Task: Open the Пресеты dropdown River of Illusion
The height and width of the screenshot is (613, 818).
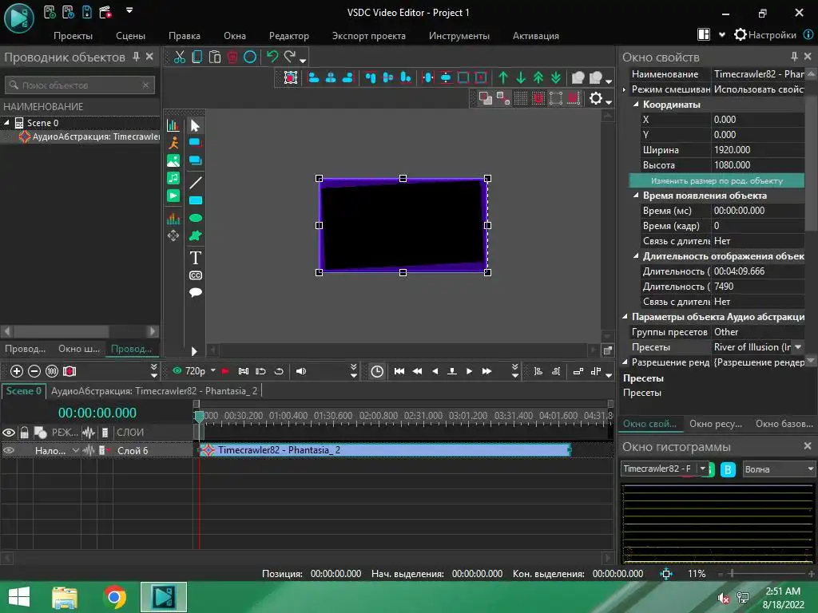Action: (x=797, y=347)
